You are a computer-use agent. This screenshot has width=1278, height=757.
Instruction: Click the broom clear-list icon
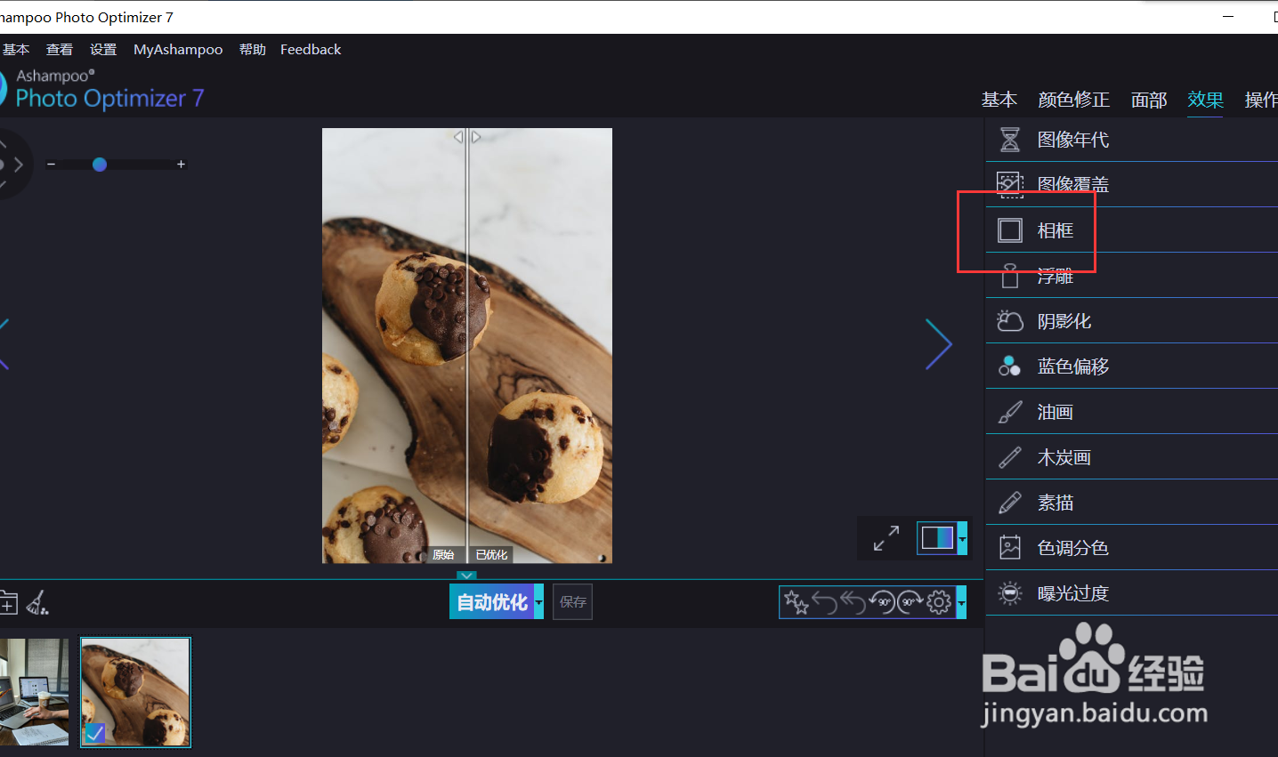coord(37,603)
